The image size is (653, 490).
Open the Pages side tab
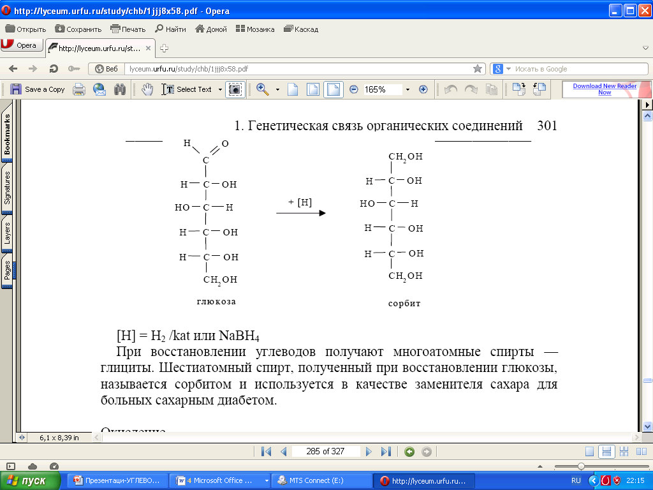pos(7,271)
